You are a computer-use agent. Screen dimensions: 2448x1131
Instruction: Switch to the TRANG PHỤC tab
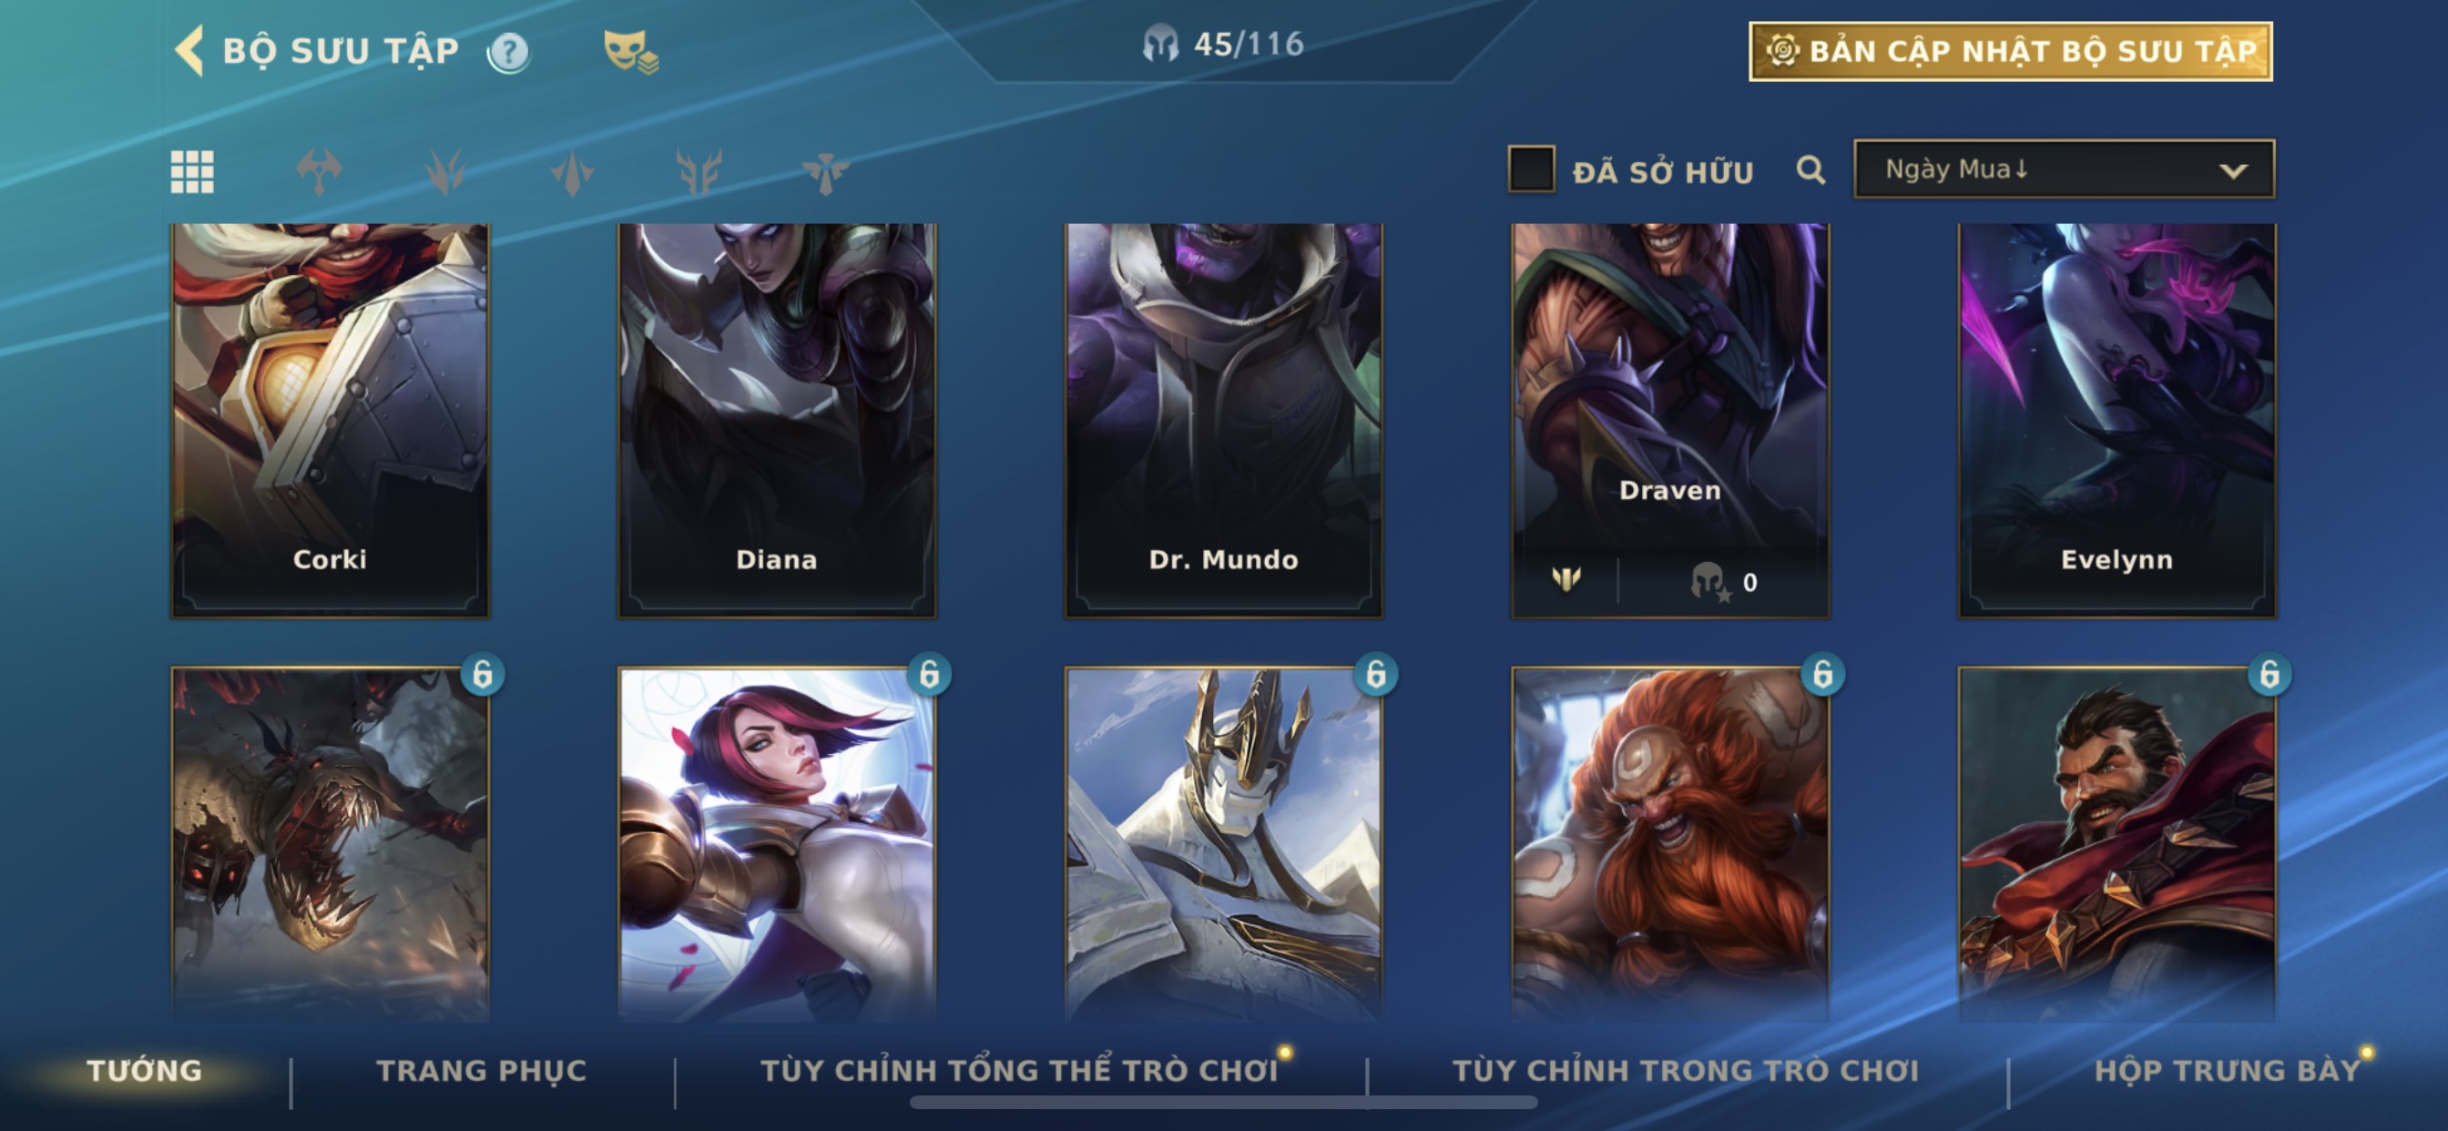(481, 1071)
